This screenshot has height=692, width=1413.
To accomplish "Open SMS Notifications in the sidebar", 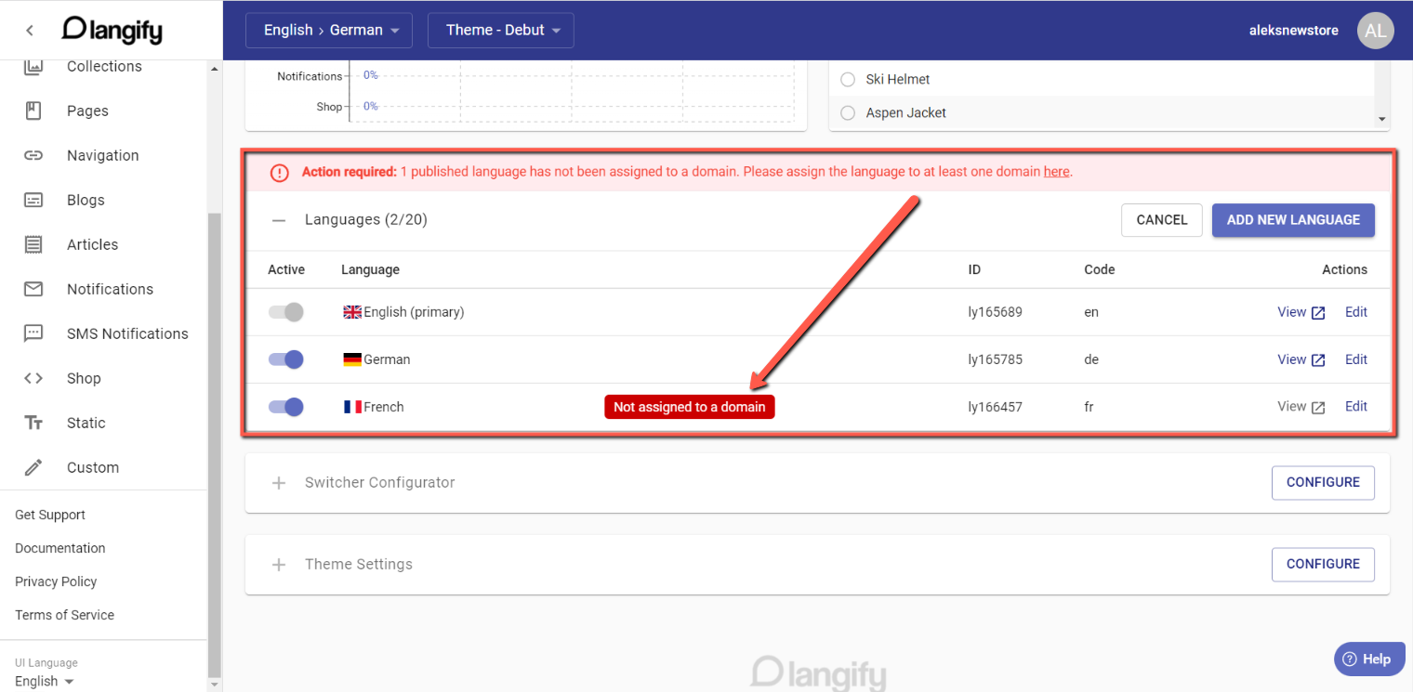I will 127,333.
